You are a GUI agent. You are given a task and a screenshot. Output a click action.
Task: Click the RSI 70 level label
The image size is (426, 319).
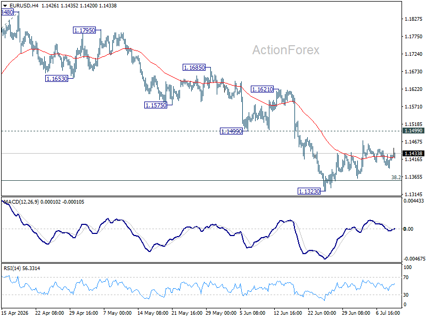(x=406, y=278)
